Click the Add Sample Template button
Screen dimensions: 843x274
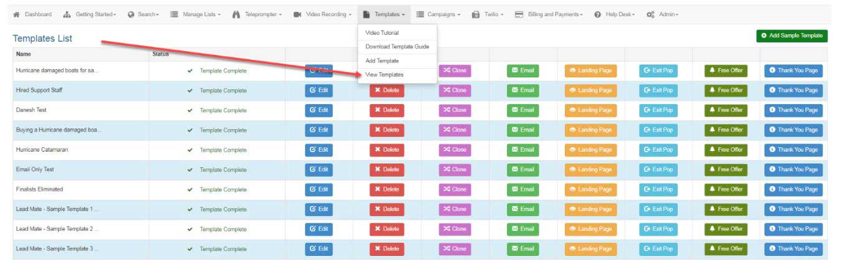tap(791, 36)
